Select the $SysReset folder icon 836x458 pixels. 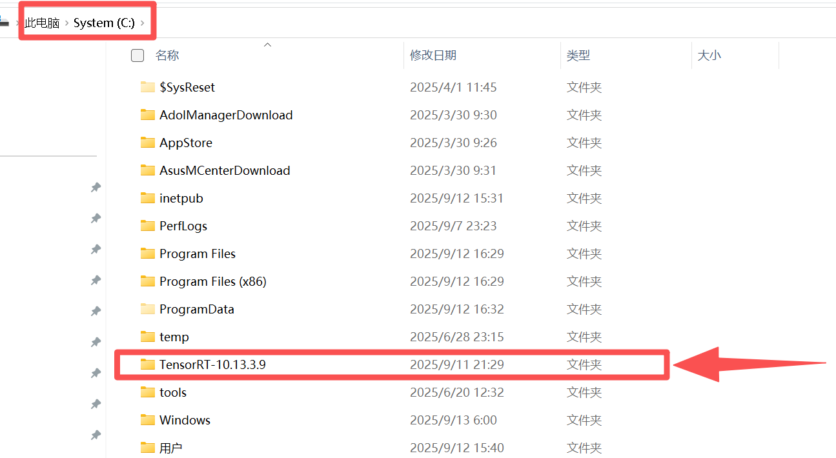tap(148, 87)
